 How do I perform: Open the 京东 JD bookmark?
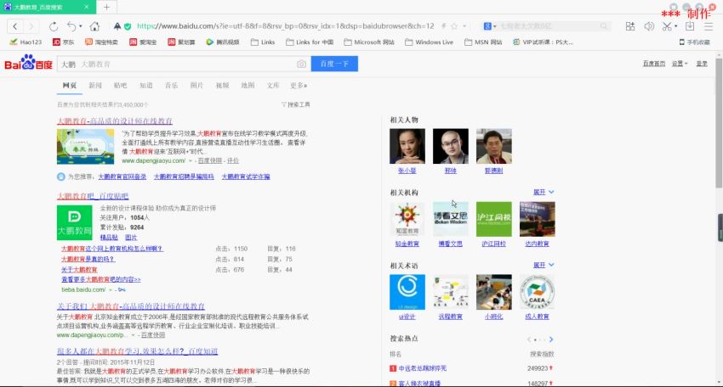[x=63, y=42]
